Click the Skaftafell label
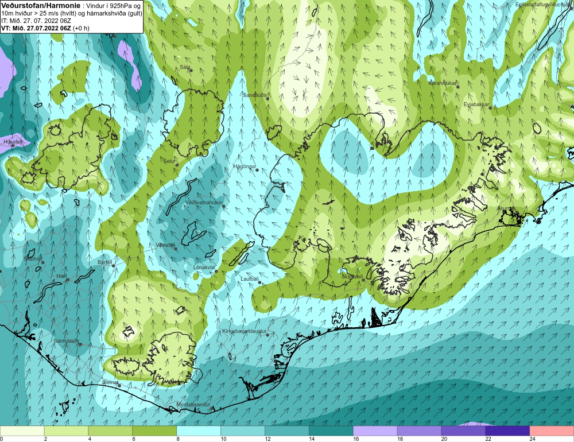 (x=352, y=277)
